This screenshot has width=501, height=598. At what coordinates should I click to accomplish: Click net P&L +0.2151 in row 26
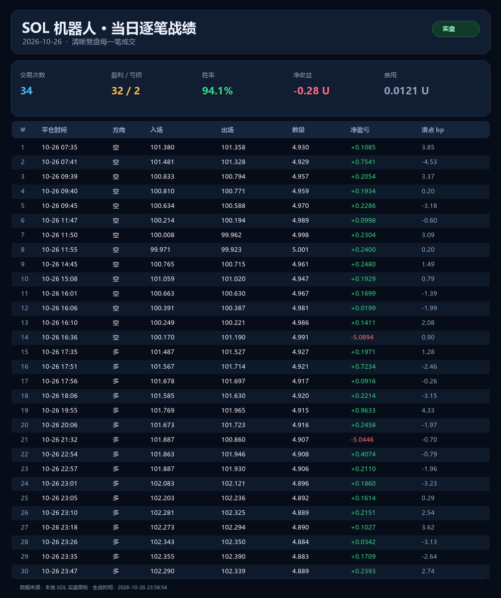coord(364,513)
